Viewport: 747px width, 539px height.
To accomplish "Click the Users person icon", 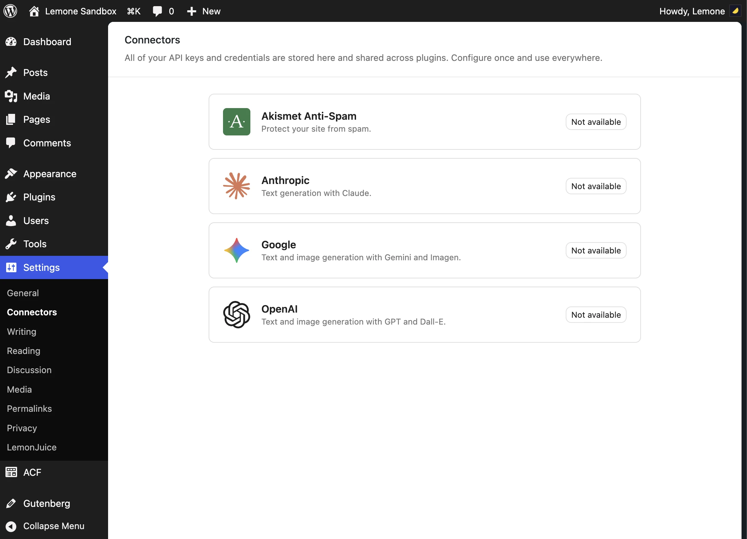I will 11,221.
